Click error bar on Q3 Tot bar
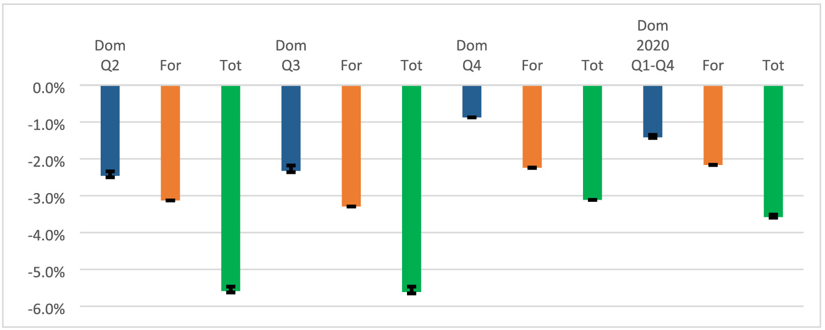 [411, 290]
